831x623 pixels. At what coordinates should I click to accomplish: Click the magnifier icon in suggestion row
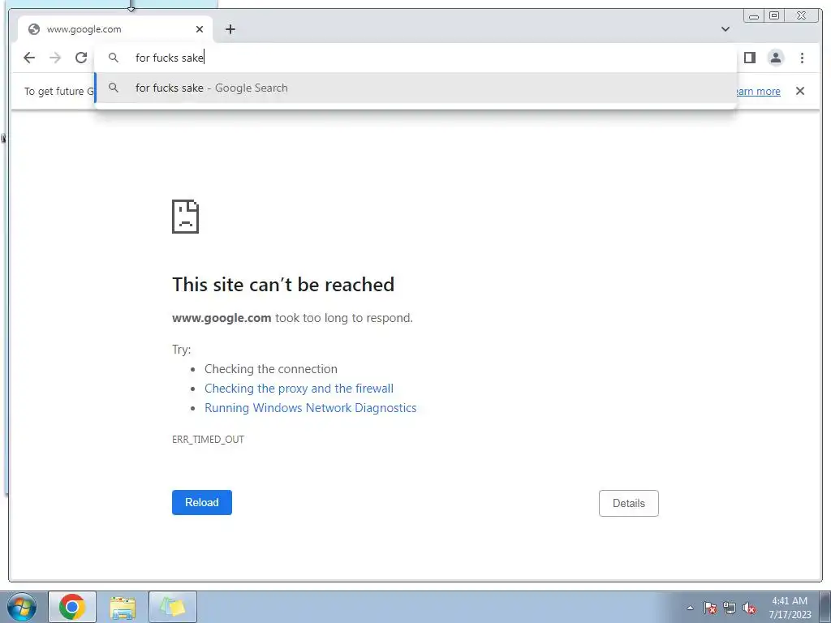[x=114, y=88]
